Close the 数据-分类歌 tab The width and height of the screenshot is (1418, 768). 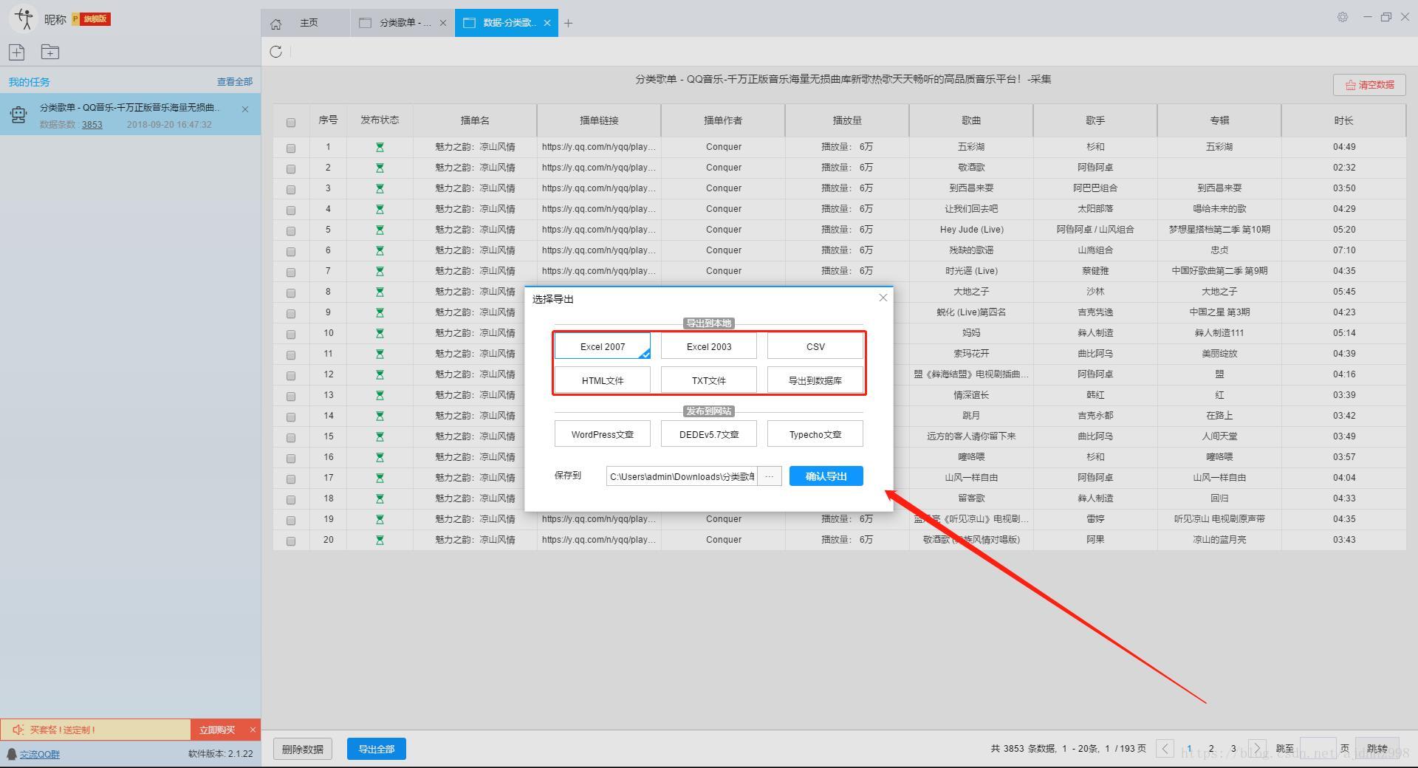(547, 23)
